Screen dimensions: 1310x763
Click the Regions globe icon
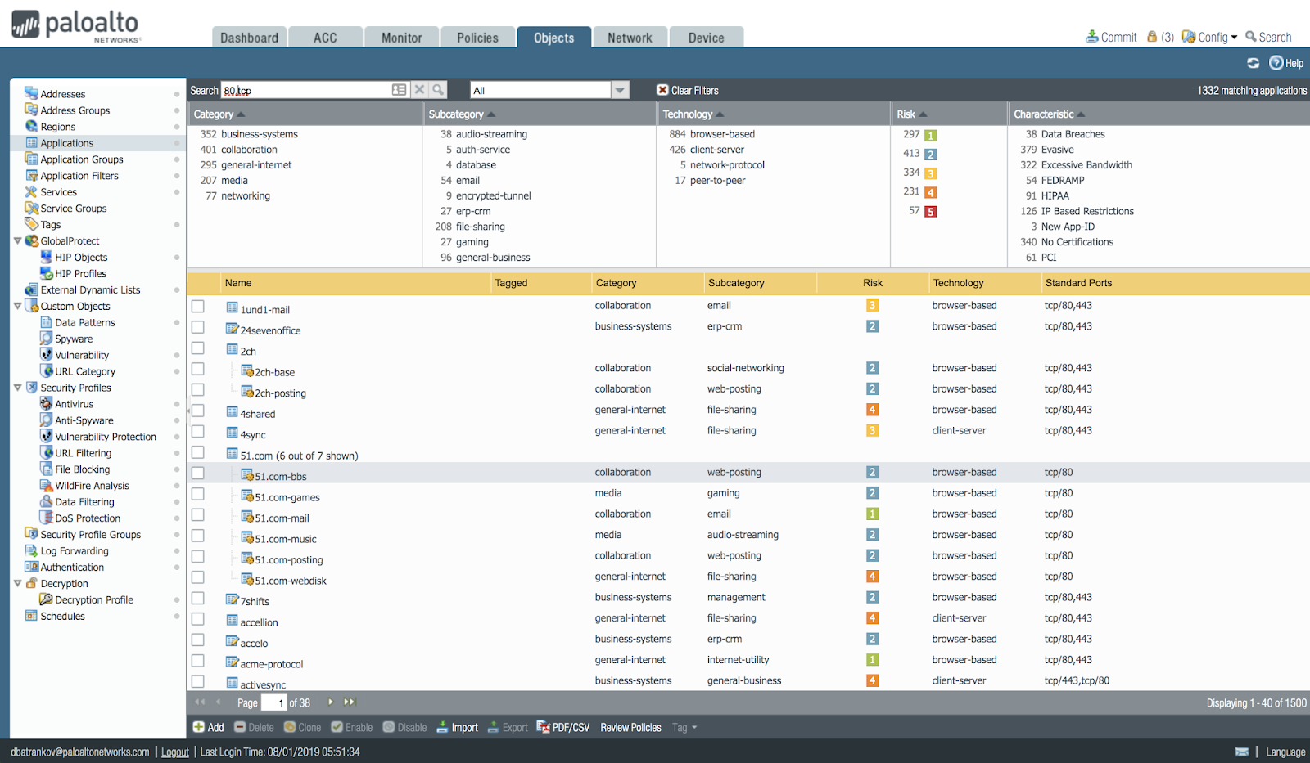(31, 126)
